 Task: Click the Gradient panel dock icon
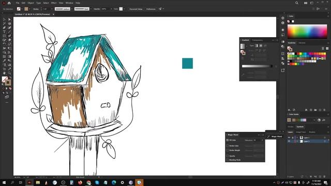(x=283, y=41)
